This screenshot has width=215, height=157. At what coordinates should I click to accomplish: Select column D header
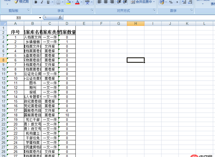click(x=67, y=23)
